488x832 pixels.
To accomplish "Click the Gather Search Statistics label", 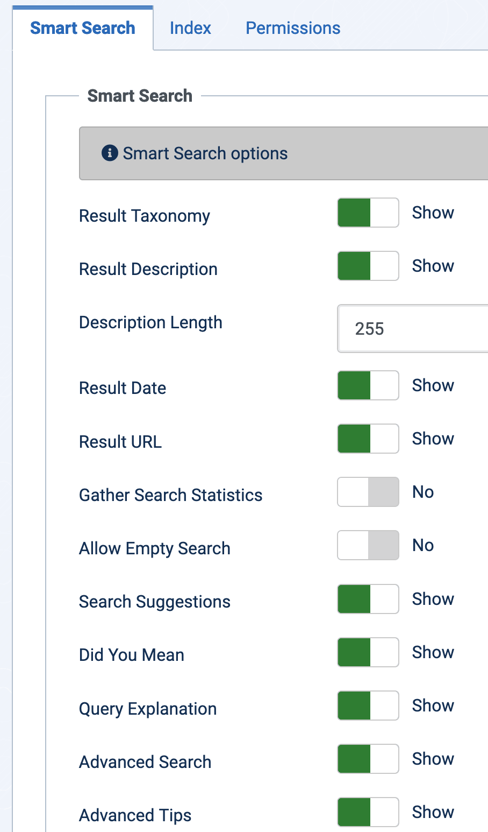I will (x=170, y=495).
